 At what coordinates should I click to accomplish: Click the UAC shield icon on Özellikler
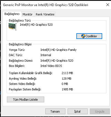tap(83, 36)
